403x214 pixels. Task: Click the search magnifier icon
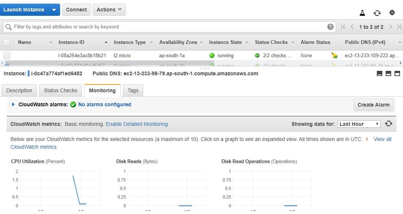coord(8,27)
